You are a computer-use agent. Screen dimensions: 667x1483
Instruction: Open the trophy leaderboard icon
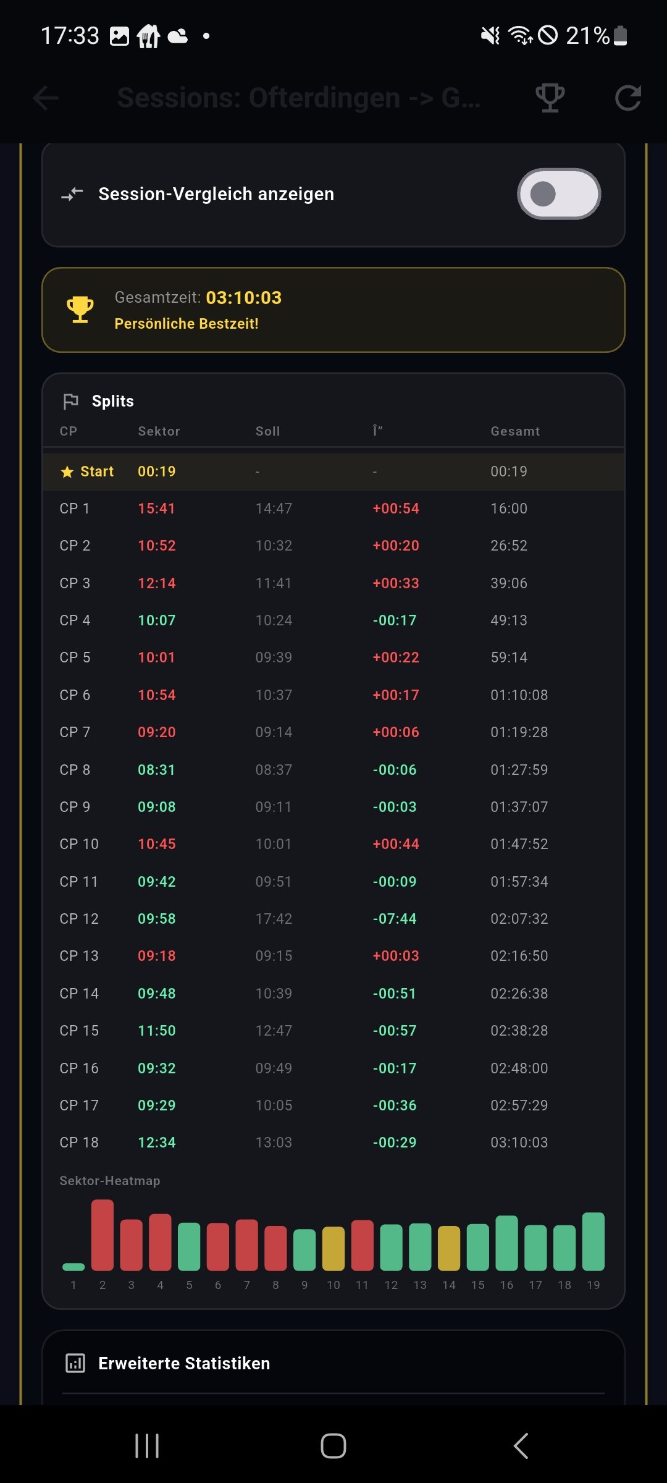pos(549,98)
